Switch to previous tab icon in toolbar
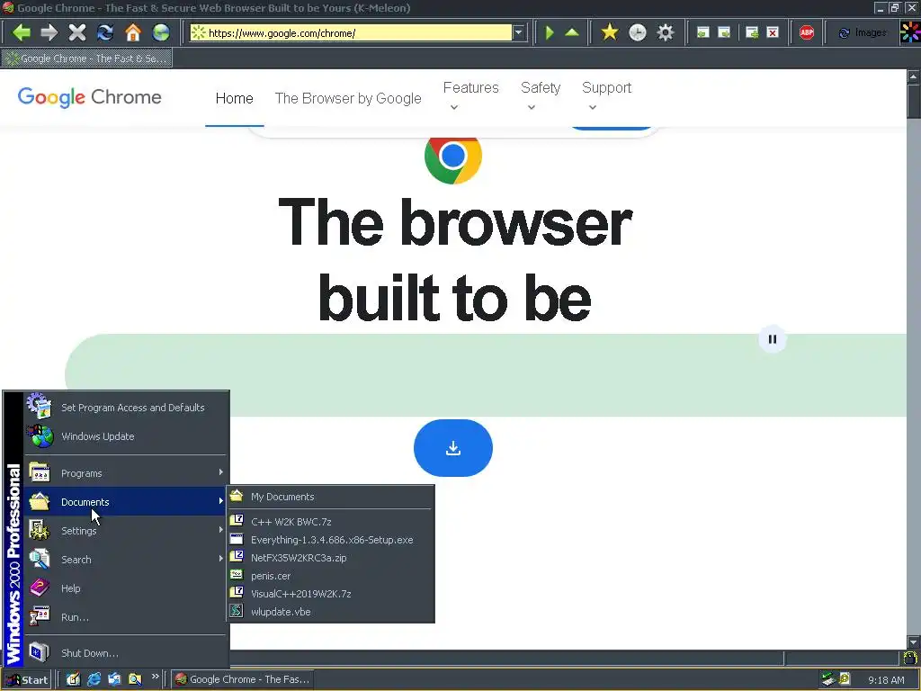 702,32
